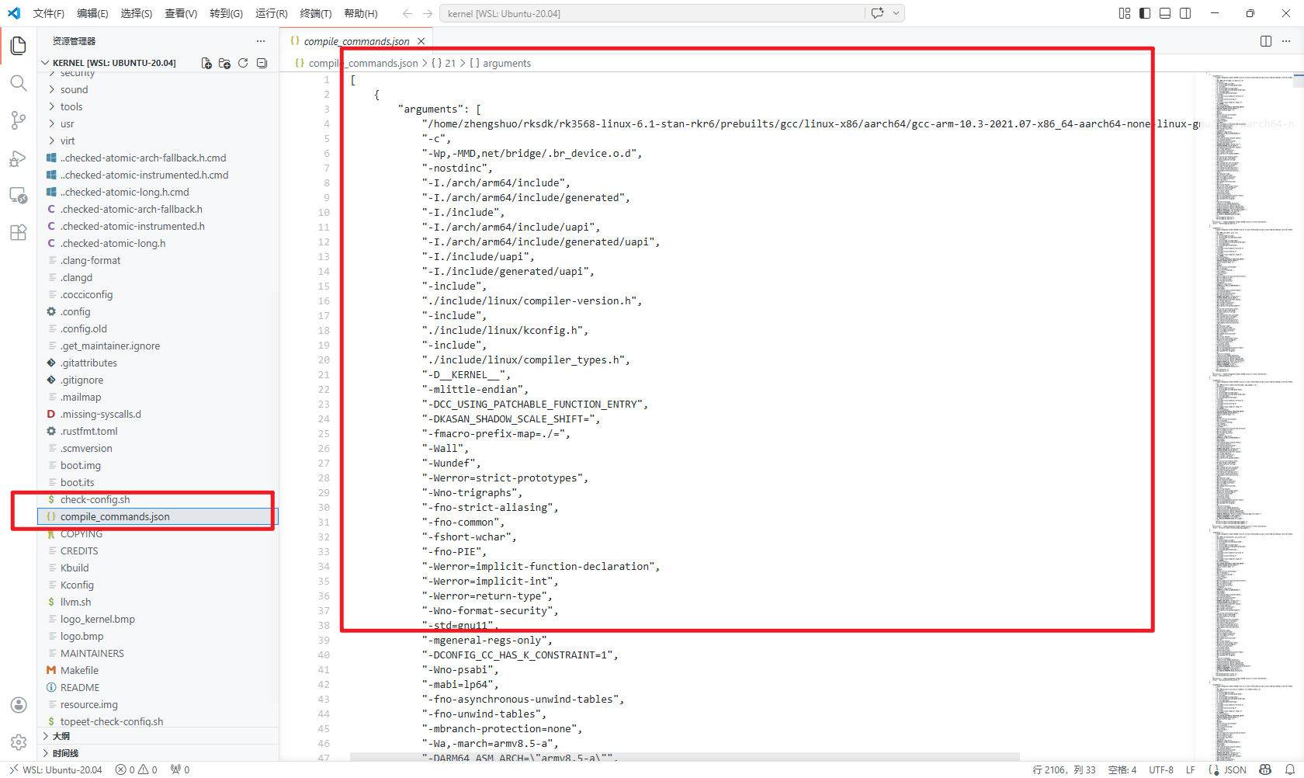The image size is (1304, 778).
Task: Open Manage gear settings menu
Action: (19, 742)
